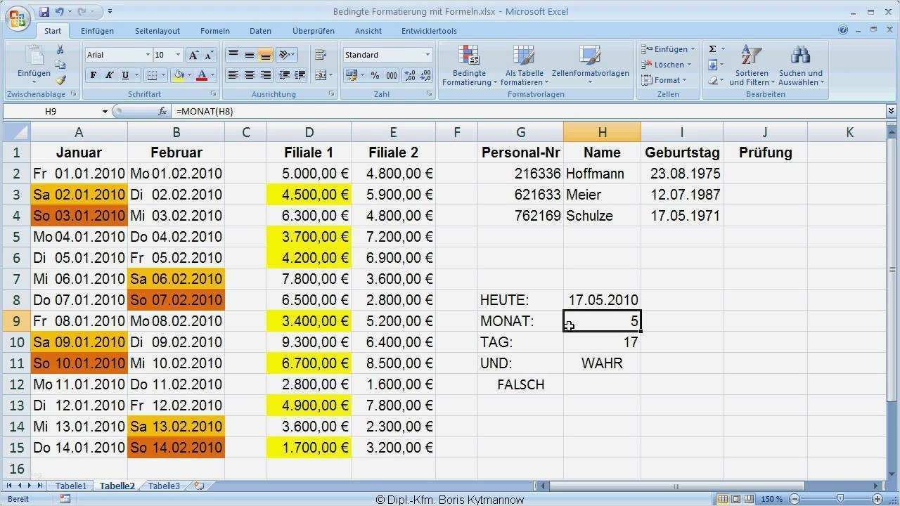Switch to the Tabelle3 sheet tab
This screenshot has width=900, height=506.
(163, 485)
